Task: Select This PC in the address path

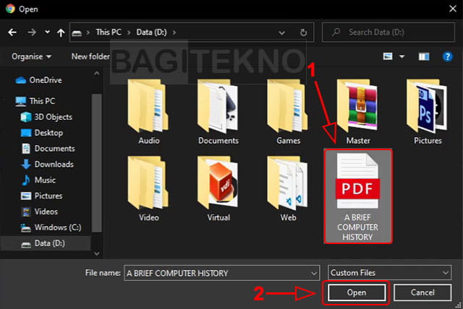Action: (109, 32)
